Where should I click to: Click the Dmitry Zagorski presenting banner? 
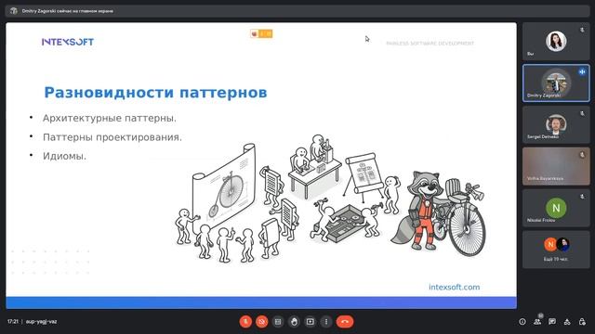point(297,11)
